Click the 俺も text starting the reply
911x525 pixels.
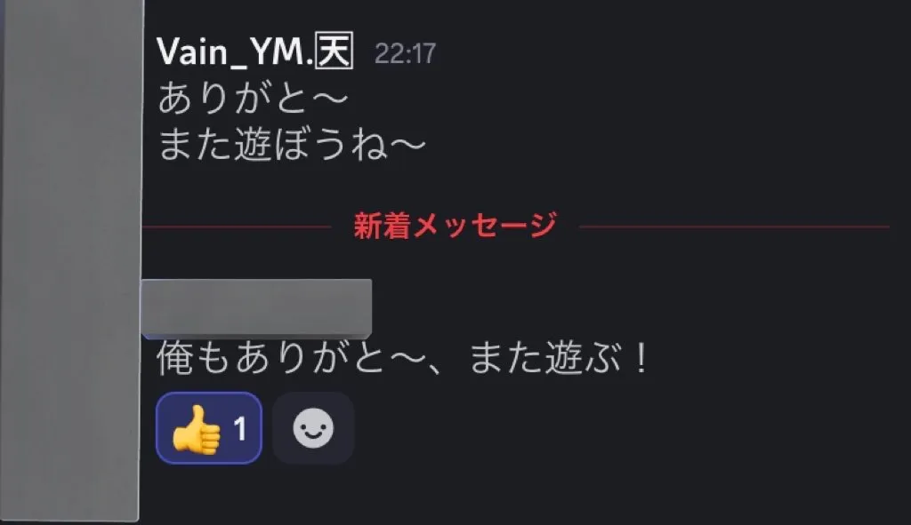pos(193,357)
